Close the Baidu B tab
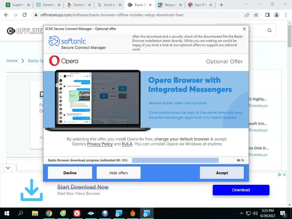Screen dimensions: 292x219 point(150,5)
